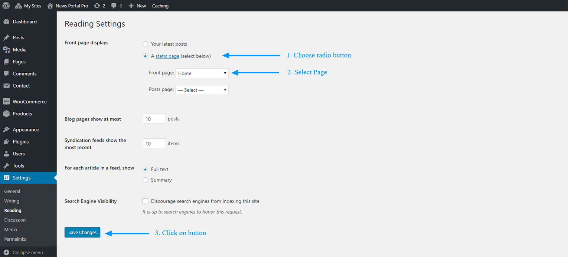Open the New content menu

point(137,6)
